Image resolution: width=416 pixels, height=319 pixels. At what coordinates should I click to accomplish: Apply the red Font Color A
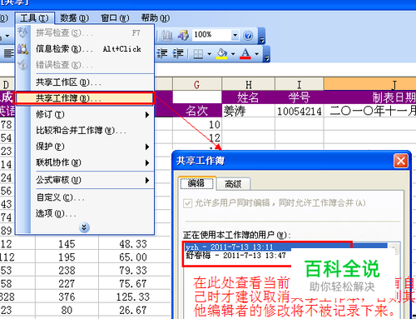(245, 53)
